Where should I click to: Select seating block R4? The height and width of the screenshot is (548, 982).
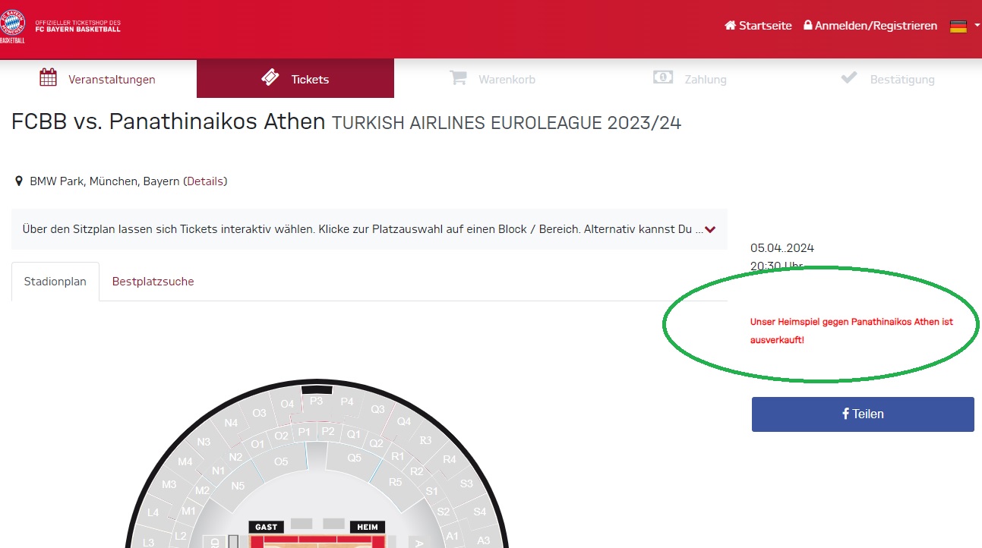click(450, 459)
